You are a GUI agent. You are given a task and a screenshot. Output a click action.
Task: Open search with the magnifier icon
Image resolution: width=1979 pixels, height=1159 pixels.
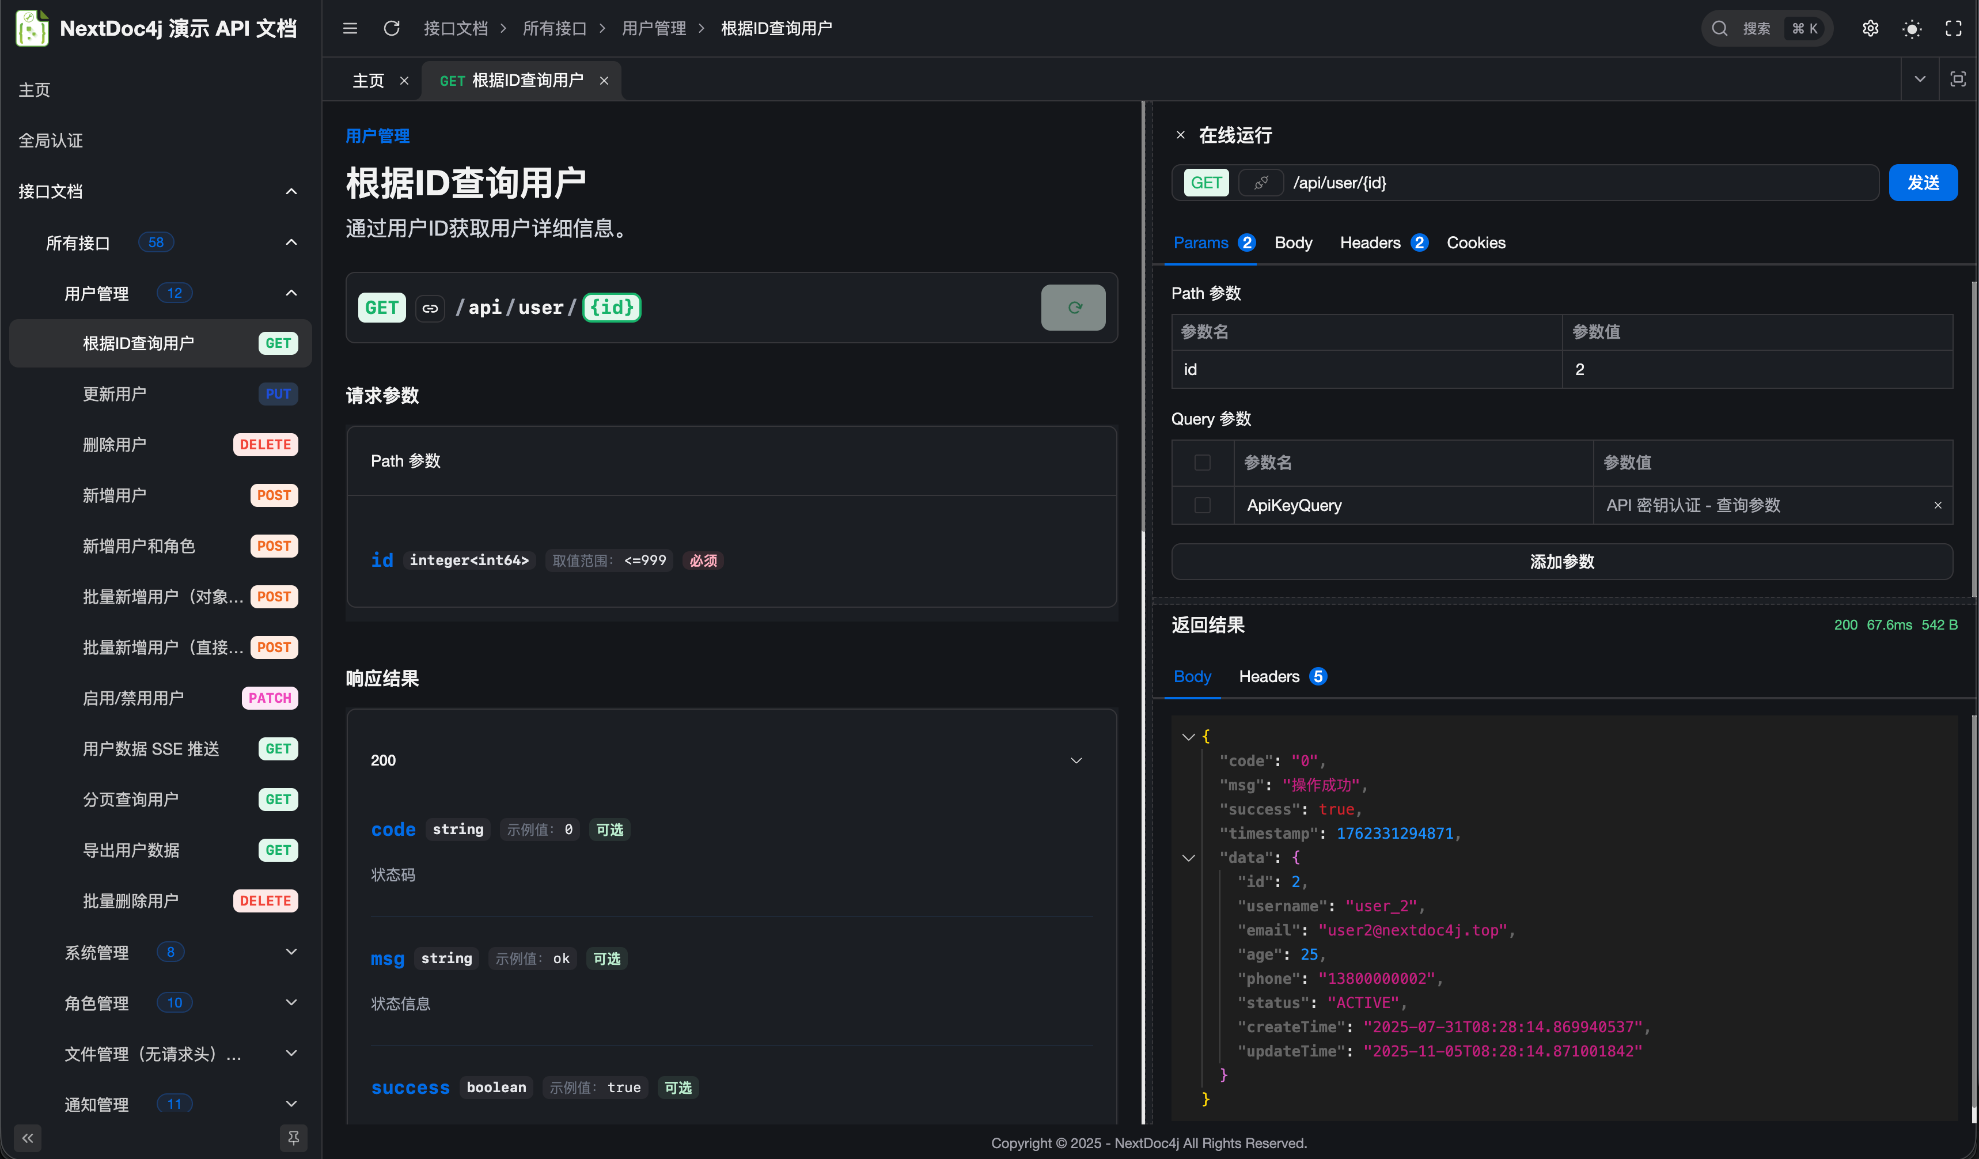(1720, 28)
